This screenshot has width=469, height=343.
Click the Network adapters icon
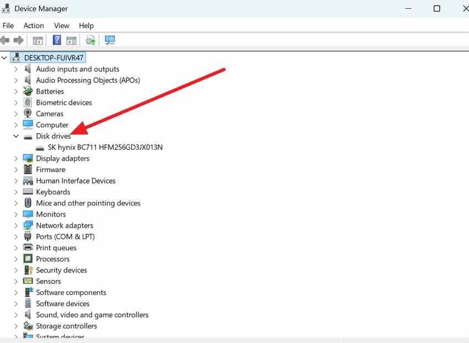[x=28, y=225]
